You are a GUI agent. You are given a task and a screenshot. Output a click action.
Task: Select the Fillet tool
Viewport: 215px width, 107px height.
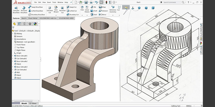[82, 8]
